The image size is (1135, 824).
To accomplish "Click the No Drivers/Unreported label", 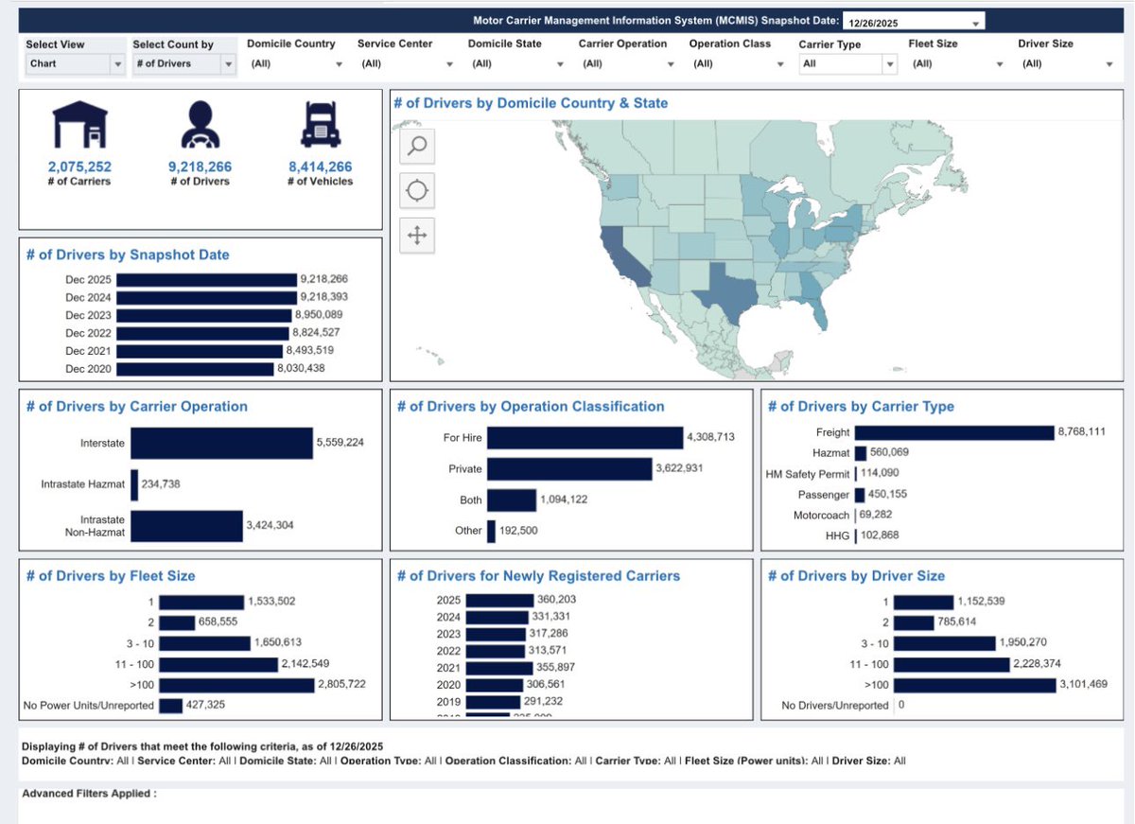I will pos(835,706).
